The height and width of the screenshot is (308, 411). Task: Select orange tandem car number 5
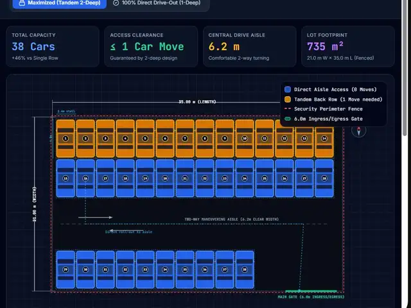(x=145, y=139)
